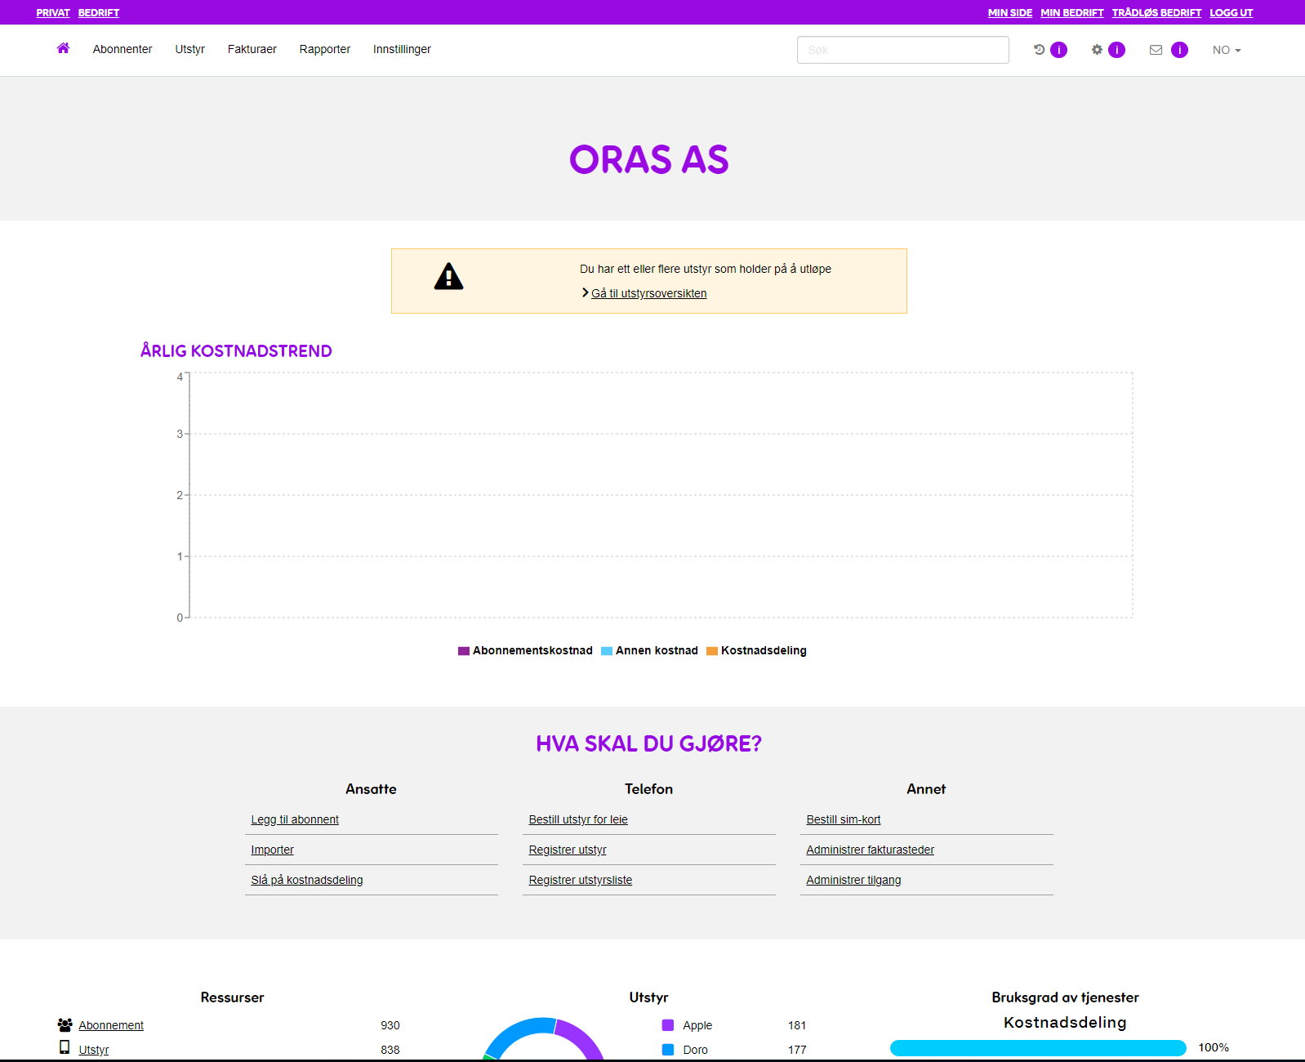Click the Kostnadsdeling usage progress bar
The image size is (1305, 1062).
1038,1048
